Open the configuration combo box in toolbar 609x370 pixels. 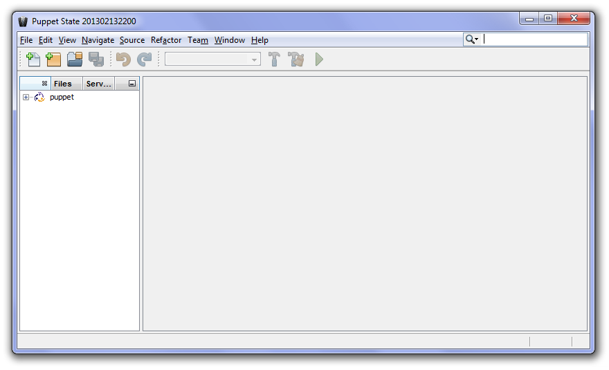tap(212, 59)
